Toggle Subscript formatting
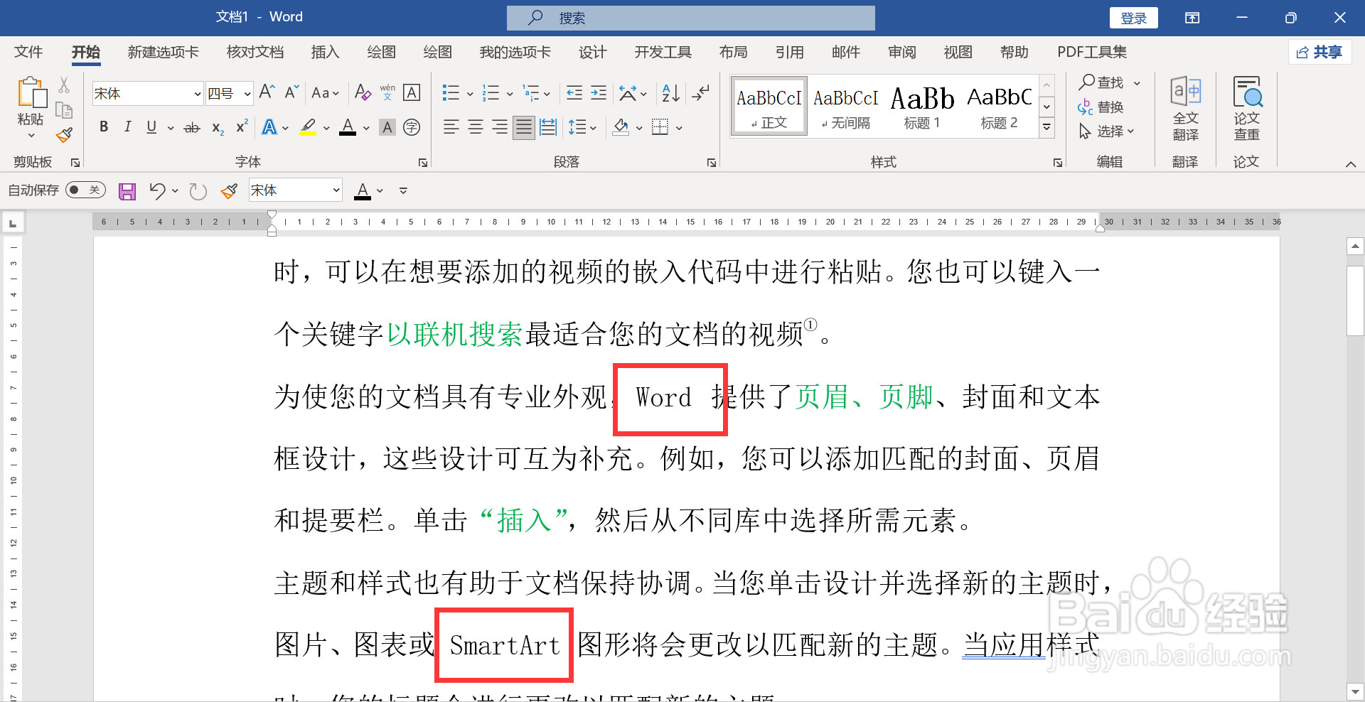The image size is (1365, 702). [x=218, y=128]
